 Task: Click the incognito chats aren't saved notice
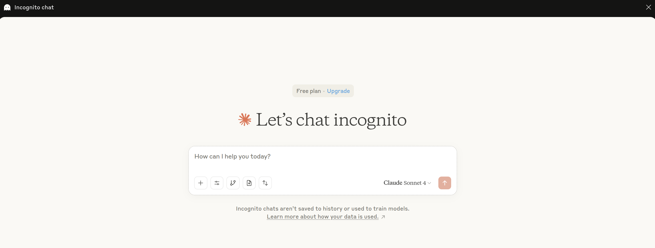click(323, 209)
